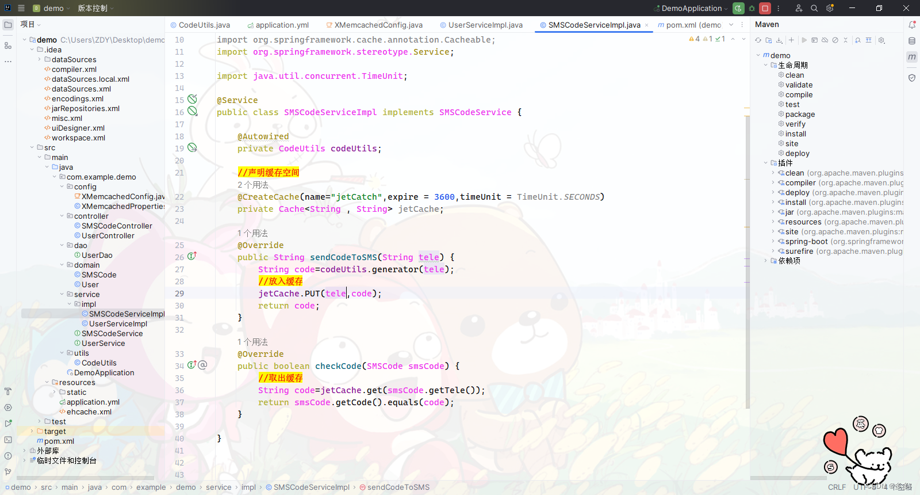This screenshot has width=920, height=495.
Task: Show the hidden editor tabs dropdown
Action: tap(731, 25)
